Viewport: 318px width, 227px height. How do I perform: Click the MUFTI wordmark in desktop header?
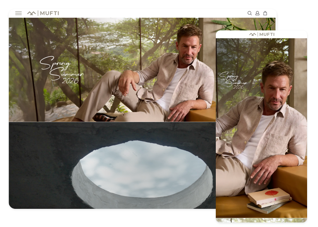tap(50, 13)
